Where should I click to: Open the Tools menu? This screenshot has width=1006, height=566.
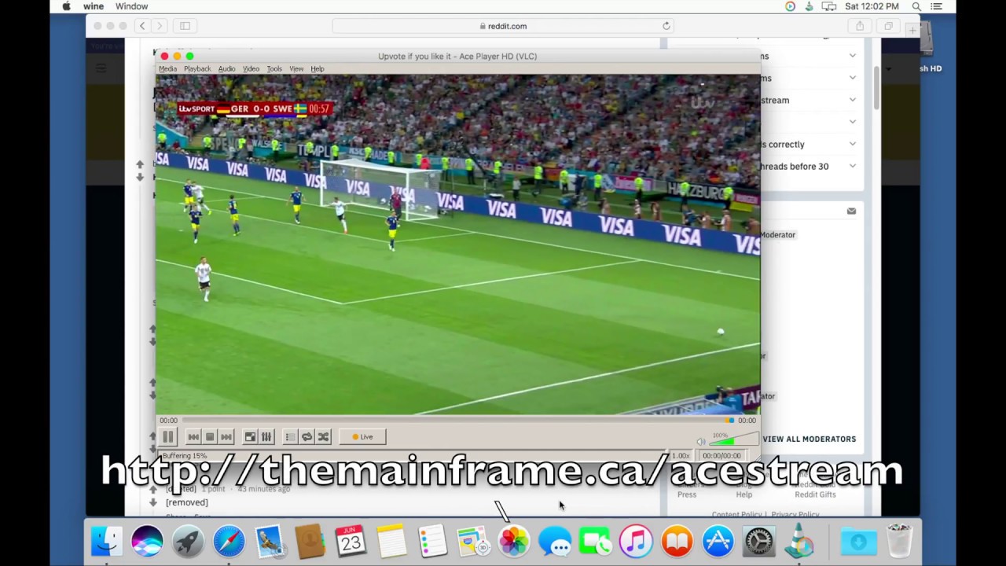274,69
